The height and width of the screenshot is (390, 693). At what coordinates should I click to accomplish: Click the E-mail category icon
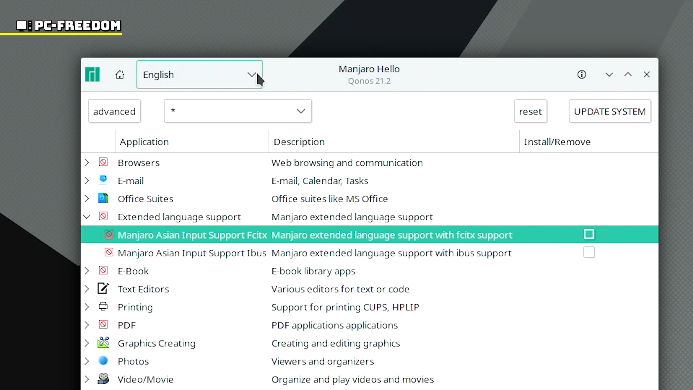click(x=103, y=180)
